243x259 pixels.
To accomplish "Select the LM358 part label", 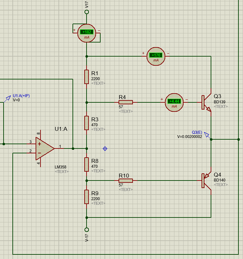I will coord(61,167).
